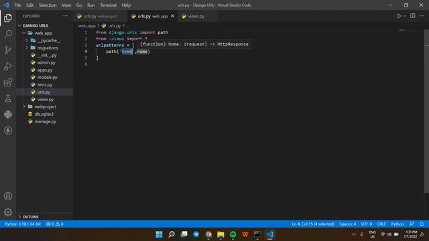
Task: Click the Run Python File play button
Action: (399, 16)
